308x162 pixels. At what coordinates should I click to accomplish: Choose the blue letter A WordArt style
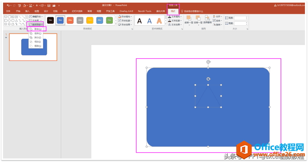[149, 21]
